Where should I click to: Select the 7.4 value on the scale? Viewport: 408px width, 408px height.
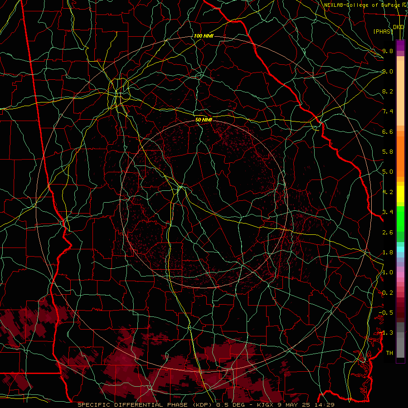pyautogui.click(x=388, y=112)
